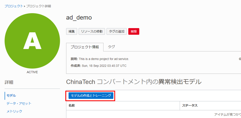The height and width of the screenshot is (118, 241).
Task: Sort by the 名前 column header
Action: coord(71,105)
